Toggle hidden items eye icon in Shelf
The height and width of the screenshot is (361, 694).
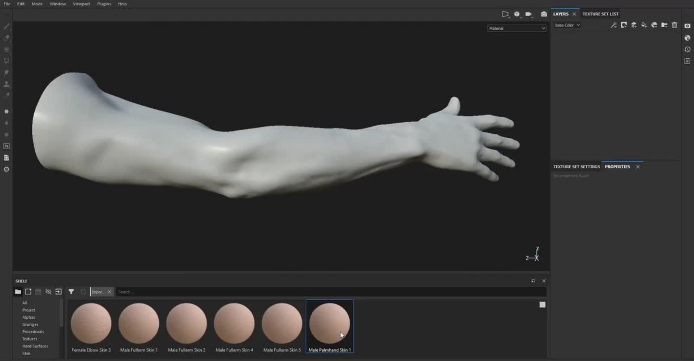coord(48,292)
